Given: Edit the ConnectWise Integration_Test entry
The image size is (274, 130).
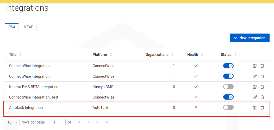Looking at the screenshot, I should tap(255, 97).
